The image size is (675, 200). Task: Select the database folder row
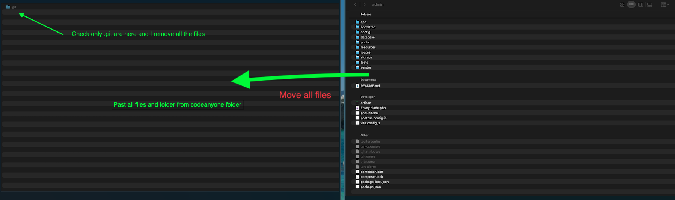[368, 37]
